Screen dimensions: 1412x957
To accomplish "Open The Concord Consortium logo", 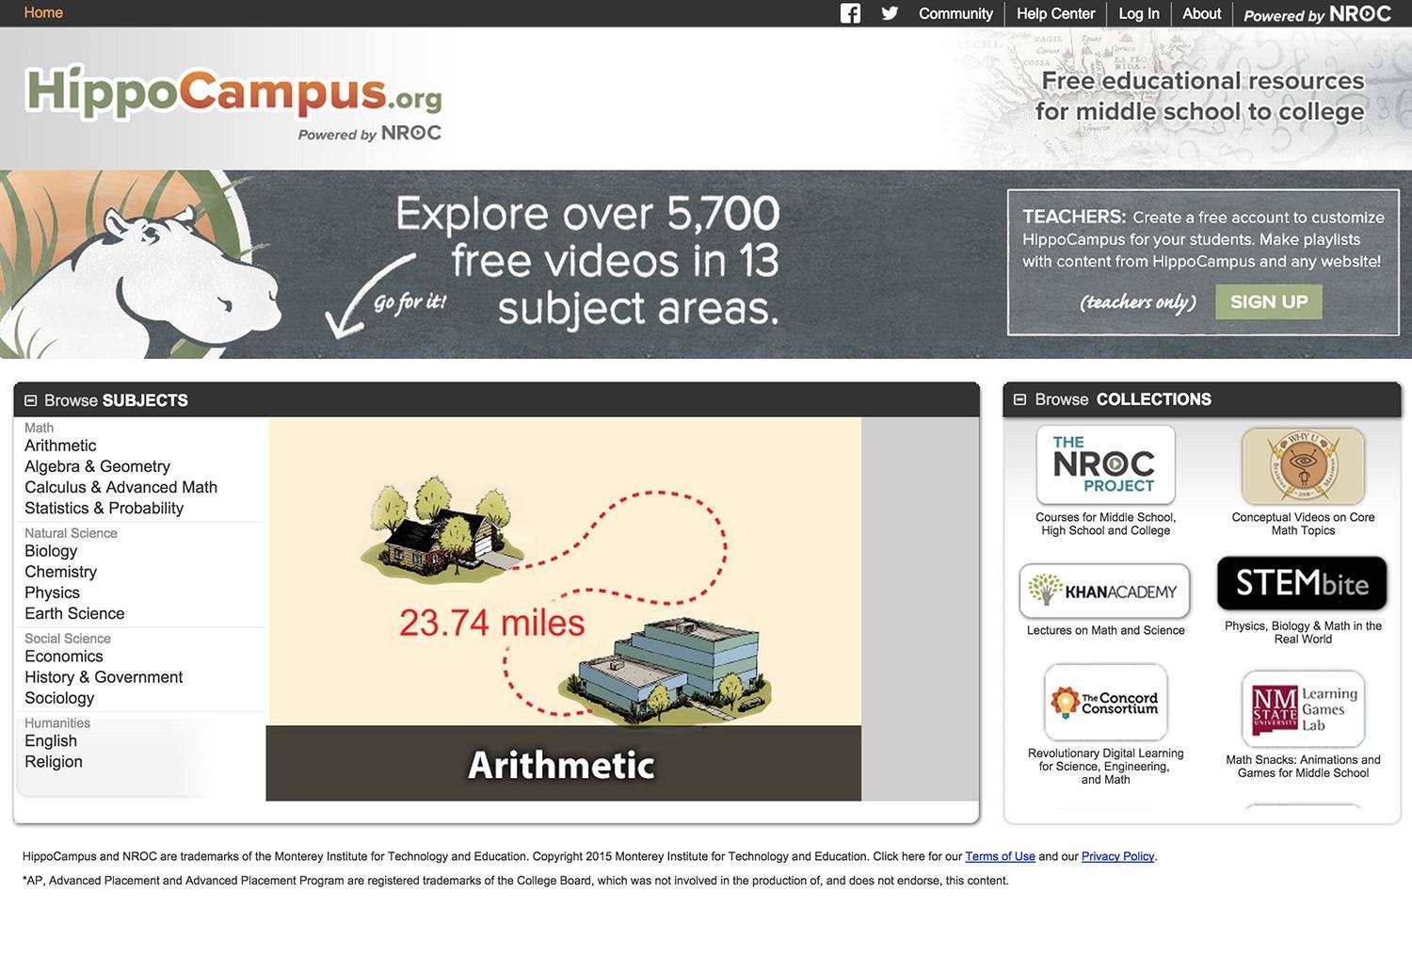I will click(x=1105, y=703).
